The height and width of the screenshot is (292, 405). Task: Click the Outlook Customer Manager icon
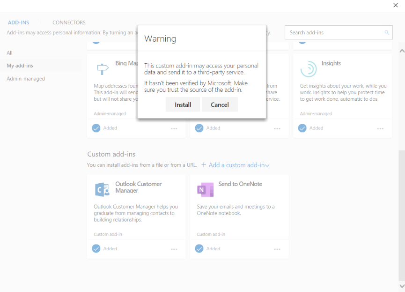pyautogui.click(x=102, y=189)
